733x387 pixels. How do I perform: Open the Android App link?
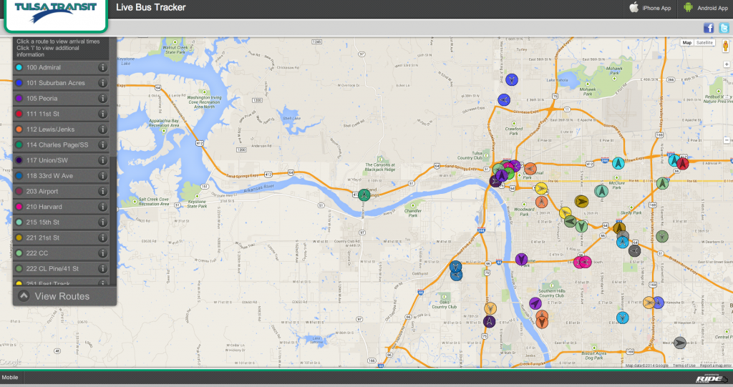tap(705, 8)
